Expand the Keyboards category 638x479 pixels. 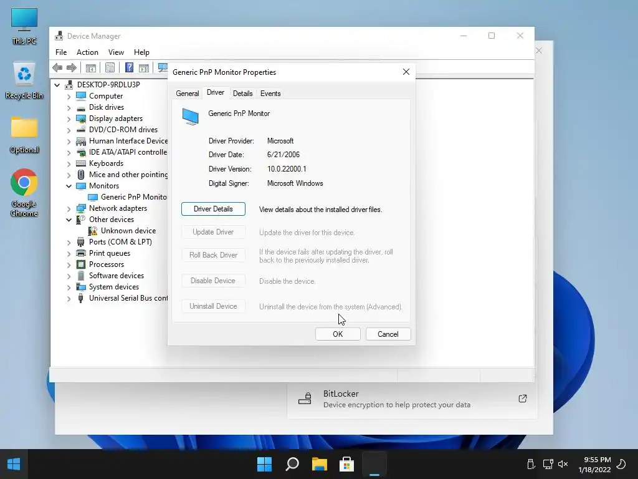point(69,164)
